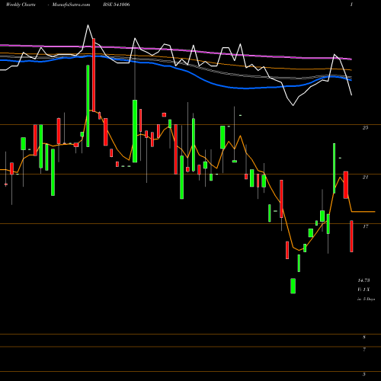Click the 'Weekly Charts' title text
The height and width of the screenshot is (381, 381).
tap(21, 5)
